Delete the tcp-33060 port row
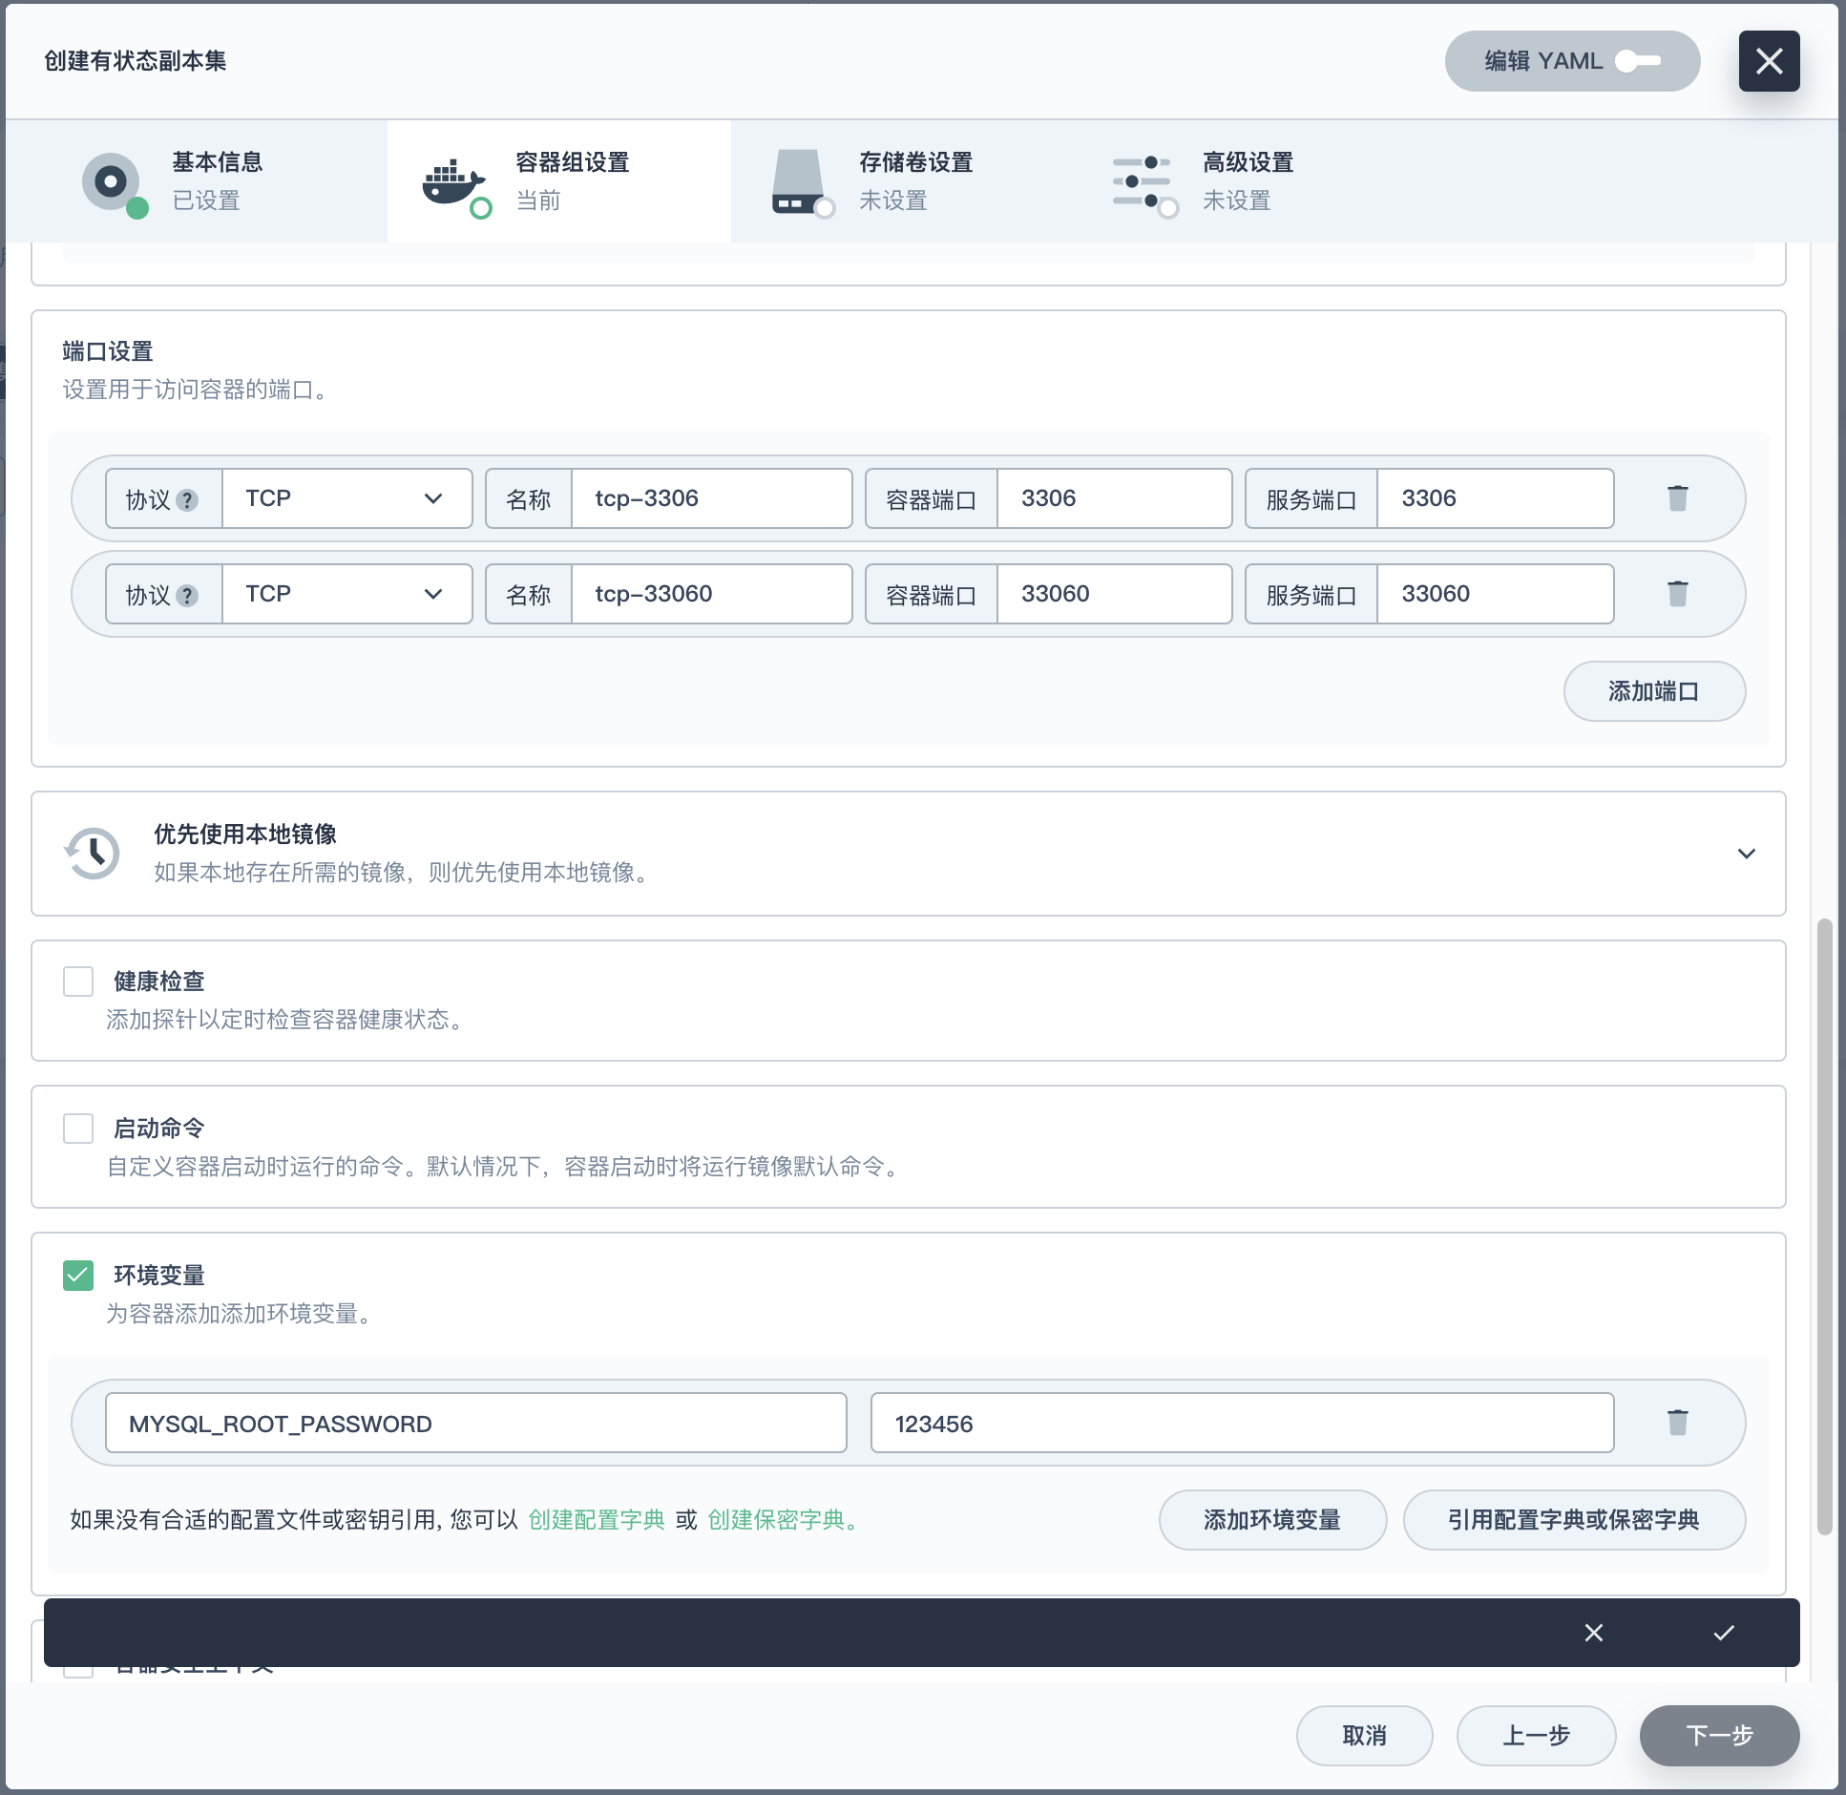This screenshot has width=1846, height=1795. (x=1677, y=594)
